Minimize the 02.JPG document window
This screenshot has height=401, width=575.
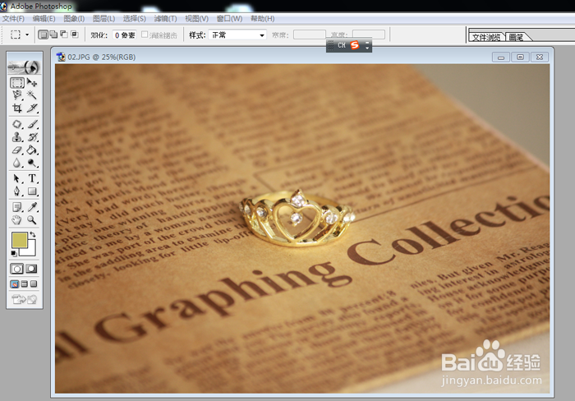[501, 57]
